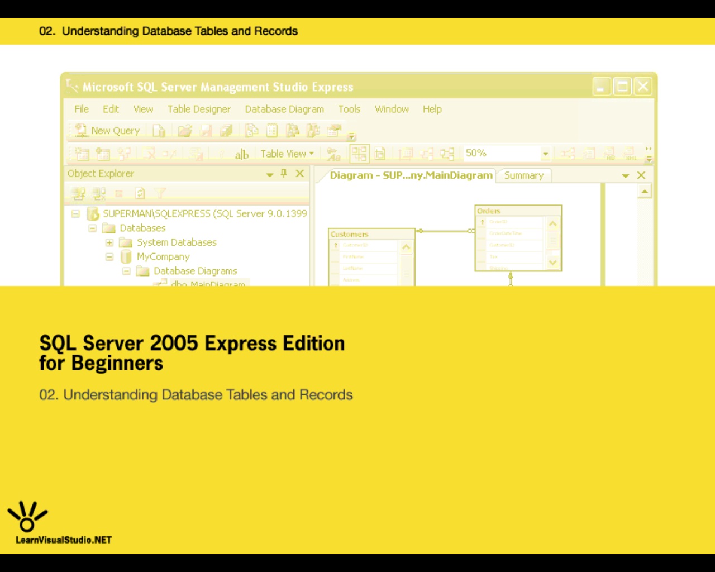Open the active documents list dropdown arrow

pyautogui.click(x=626, y=176)
